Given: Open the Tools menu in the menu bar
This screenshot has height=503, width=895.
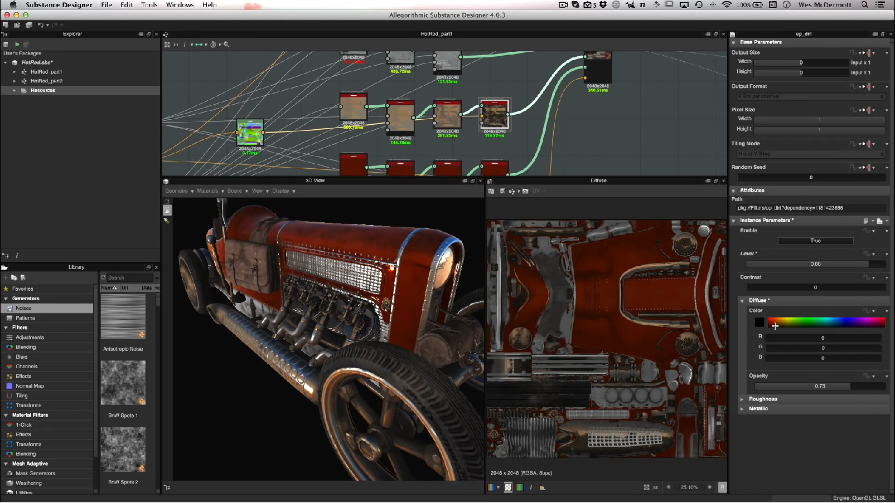Looking at the screenshot, I should pos(149,5).
